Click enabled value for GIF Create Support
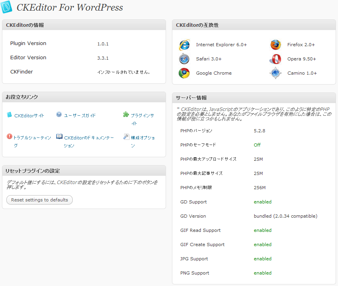 point(262,245)
